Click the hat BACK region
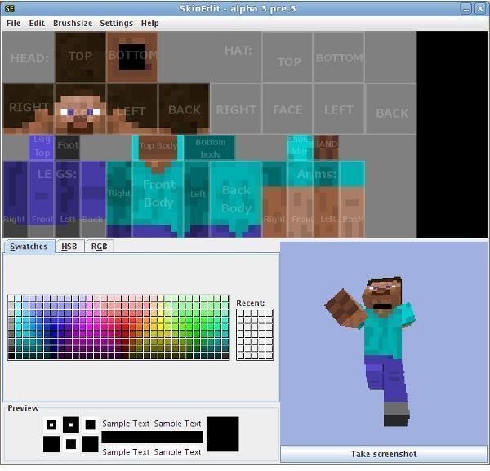 [x=391, y=109]
